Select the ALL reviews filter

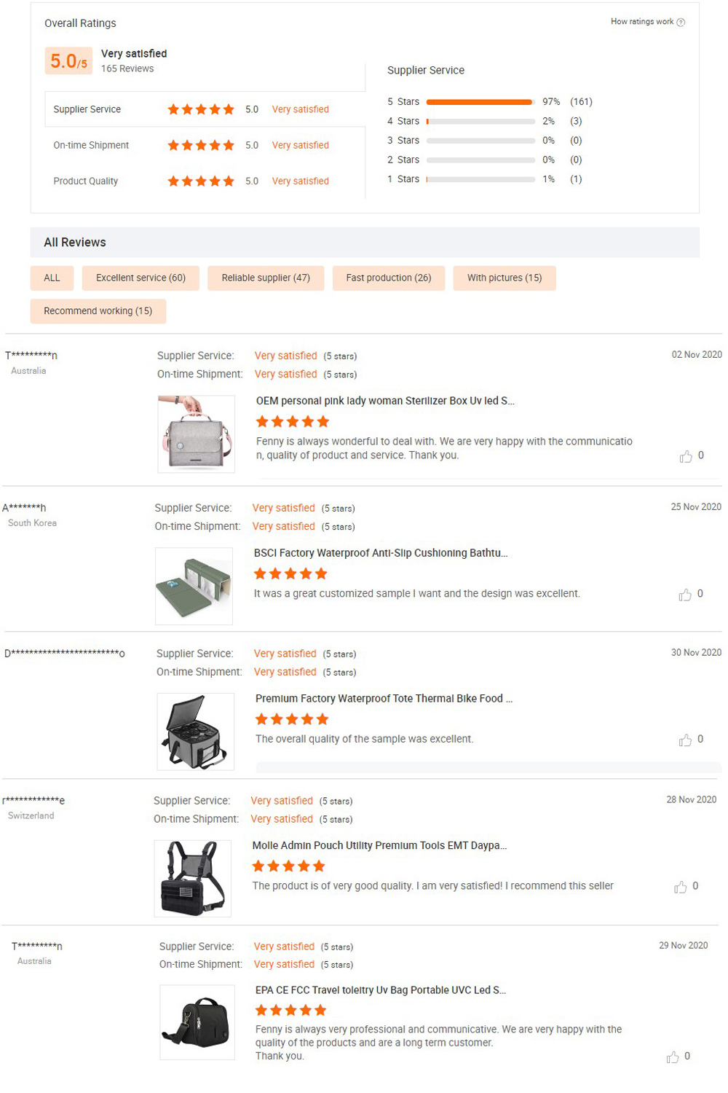tap(52, 278)
